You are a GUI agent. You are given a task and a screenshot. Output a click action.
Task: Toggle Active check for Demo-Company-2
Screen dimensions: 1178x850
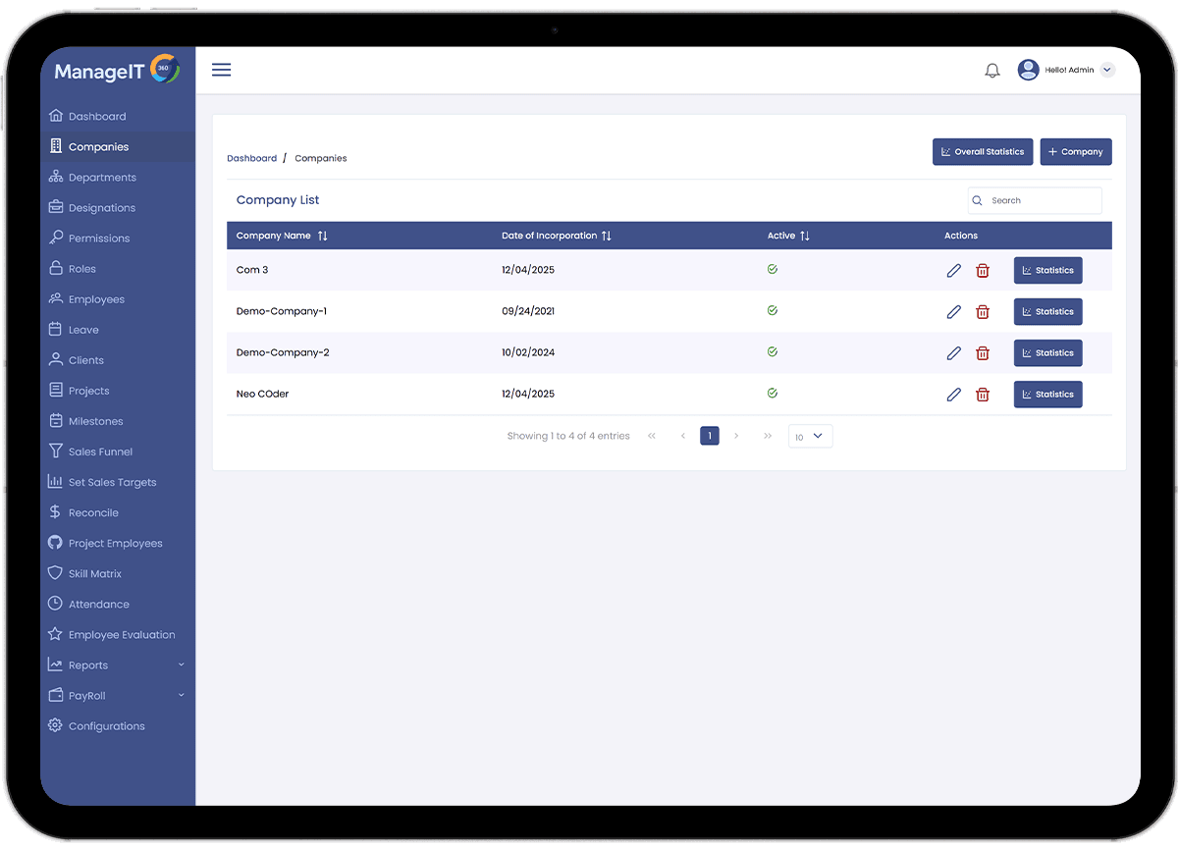[x=773, y=351]
